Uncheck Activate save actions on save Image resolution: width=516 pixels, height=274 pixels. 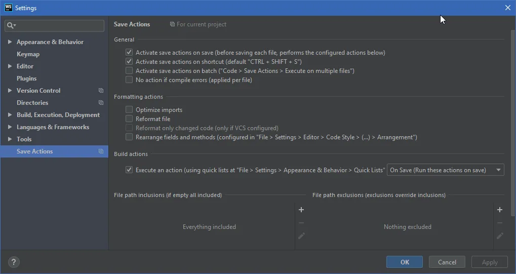129,52
